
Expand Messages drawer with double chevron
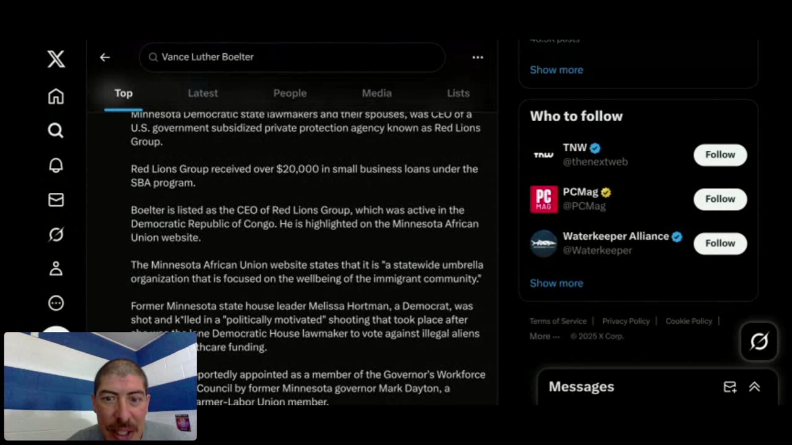coord(754,387)
